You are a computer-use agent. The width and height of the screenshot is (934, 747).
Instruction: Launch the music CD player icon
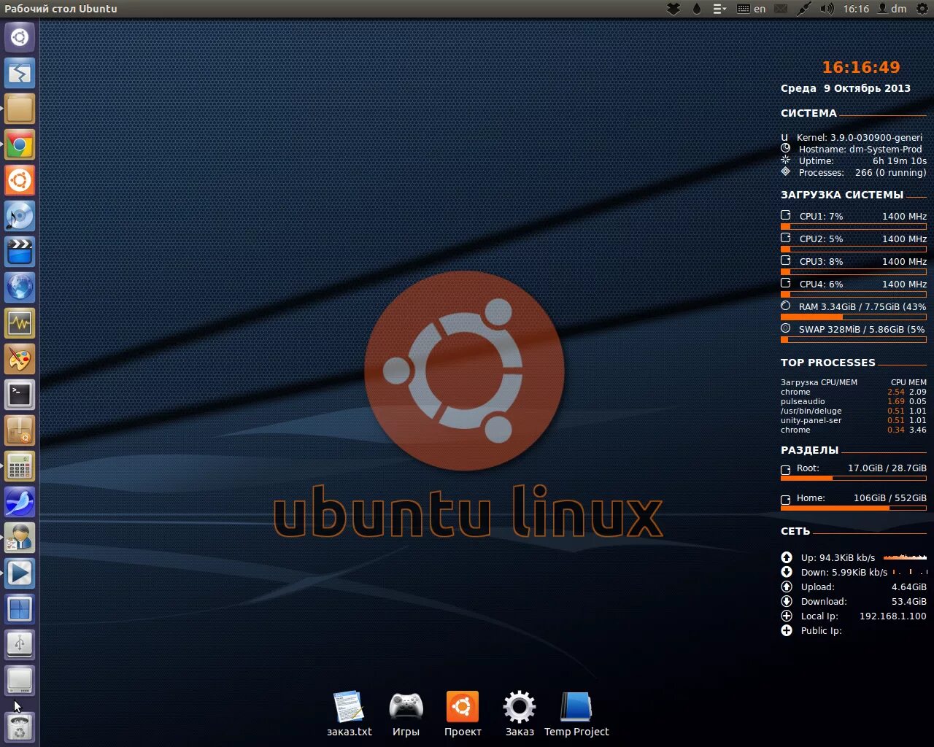(20, 216)
